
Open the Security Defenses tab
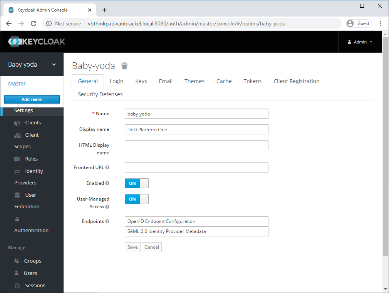pyautogui.click(x=100, y=94)
